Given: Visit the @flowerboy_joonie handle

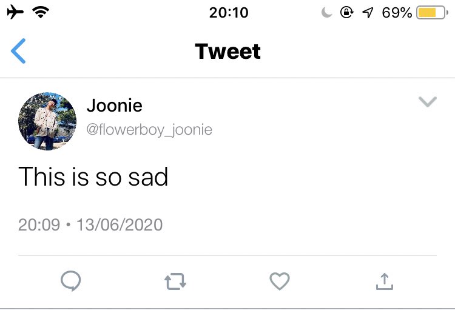Looking at the screenshot, I should 149,129.
